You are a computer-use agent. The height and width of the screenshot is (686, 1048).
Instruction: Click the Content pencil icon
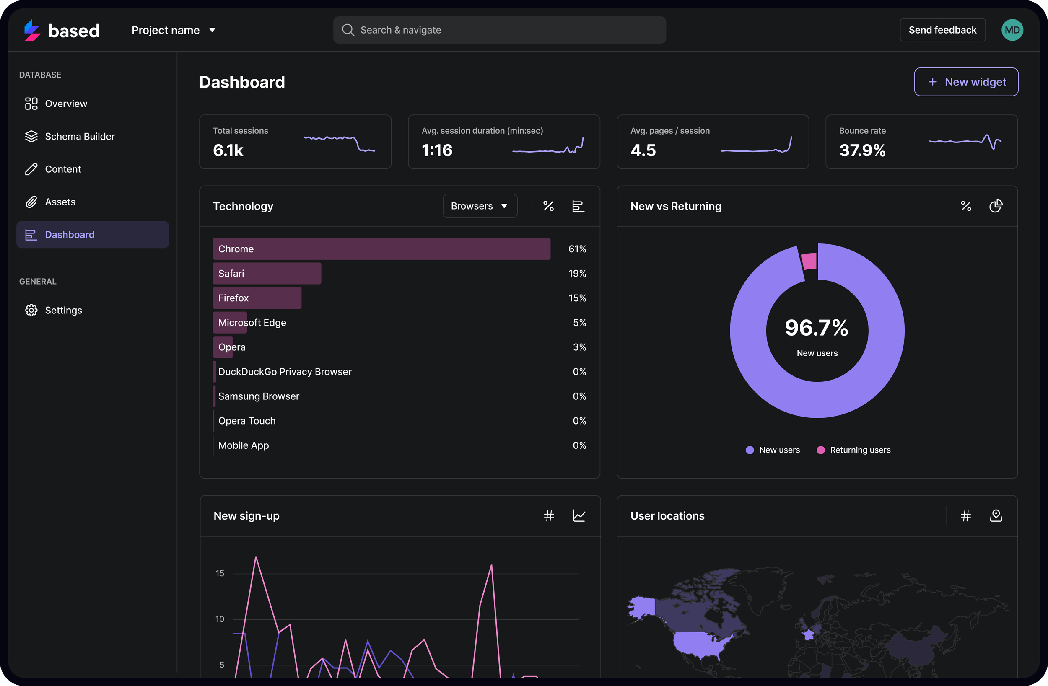31,169
